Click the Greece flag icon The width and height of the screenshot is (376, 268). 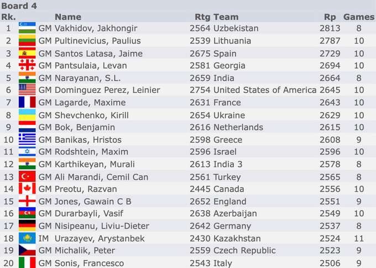tap(27, 139)
